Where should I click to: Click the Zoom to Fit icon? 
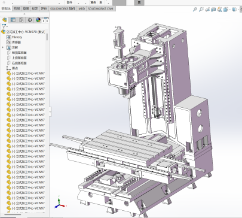click(x=195, y=10)
